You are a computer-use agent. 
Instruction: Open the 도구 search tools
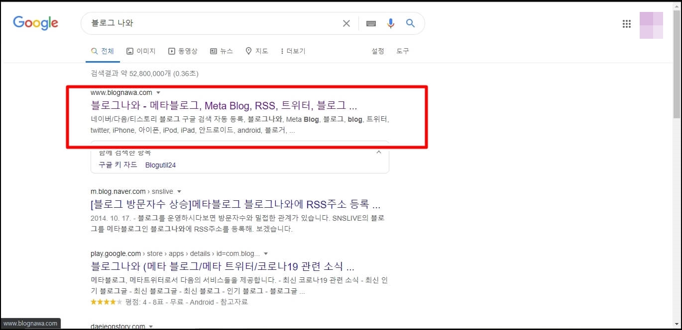(x=403, y=51)
